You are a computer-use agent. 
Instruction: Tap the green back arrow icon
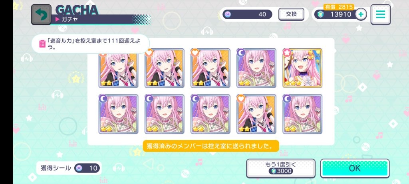coord(41,14)
